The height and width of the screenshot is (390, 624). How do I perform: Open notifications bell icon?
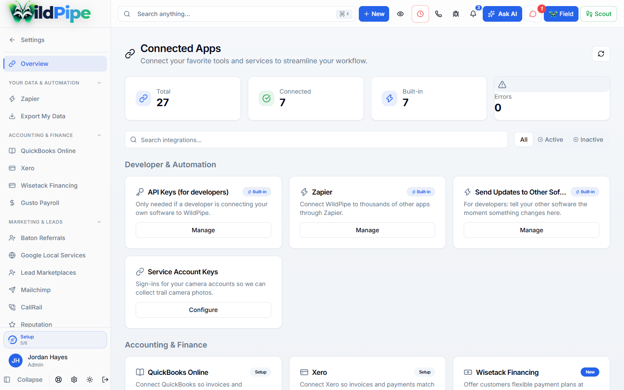[x=473, y=14]
